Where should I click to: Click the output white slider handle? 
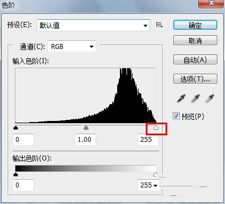[156, 174]
